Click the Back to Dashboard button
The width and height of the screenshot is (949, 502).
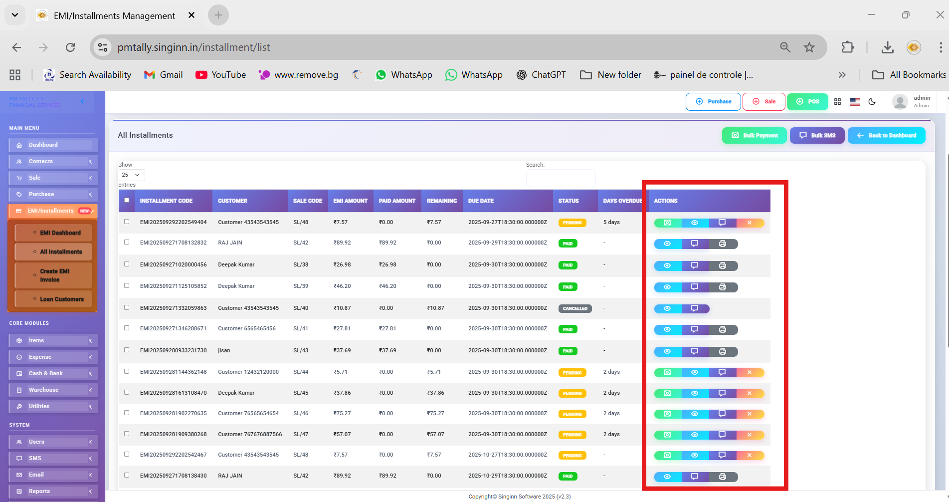886,135
